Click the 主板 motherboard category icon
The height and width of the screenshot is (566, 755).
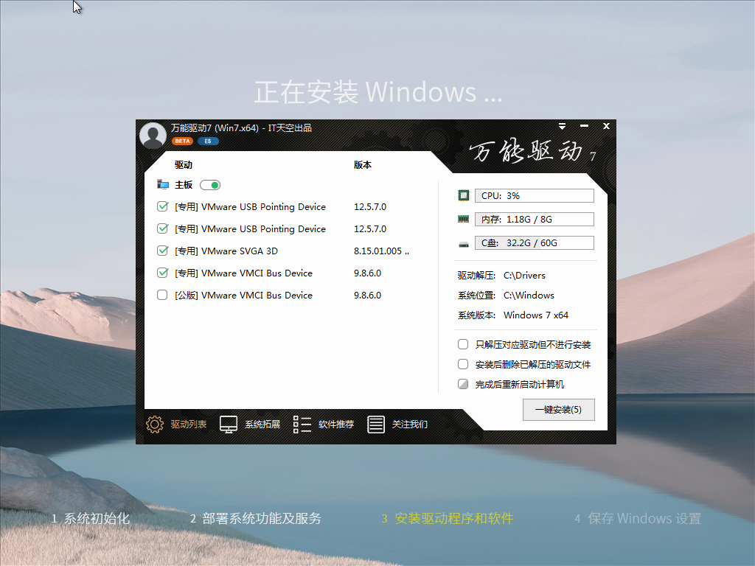[x=163, y=185]
